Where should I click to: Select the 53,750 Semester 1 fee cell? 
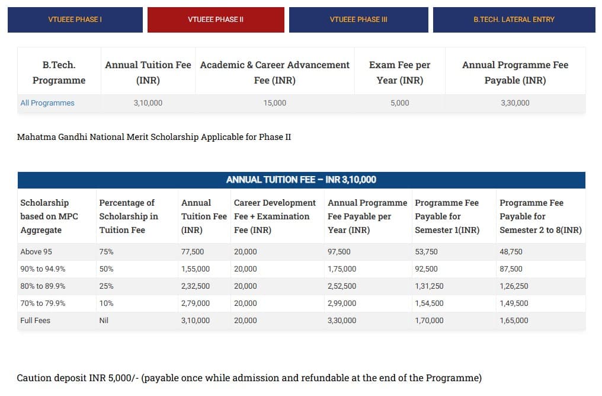pyautogui.click(x=426, y=252)
